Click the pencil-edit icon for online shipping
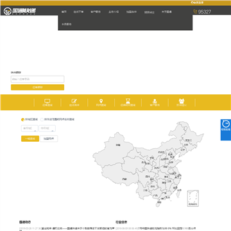The height and width of the screenshot is (231, 231). 74,101
